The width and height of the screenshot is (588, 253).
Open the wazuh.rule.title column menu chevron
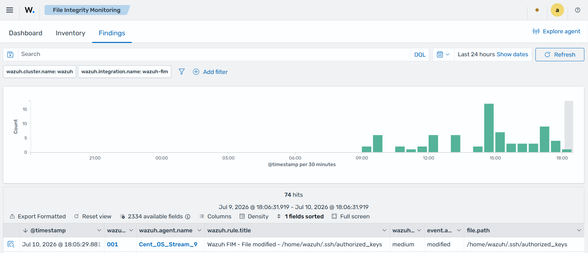click(384, 230)
